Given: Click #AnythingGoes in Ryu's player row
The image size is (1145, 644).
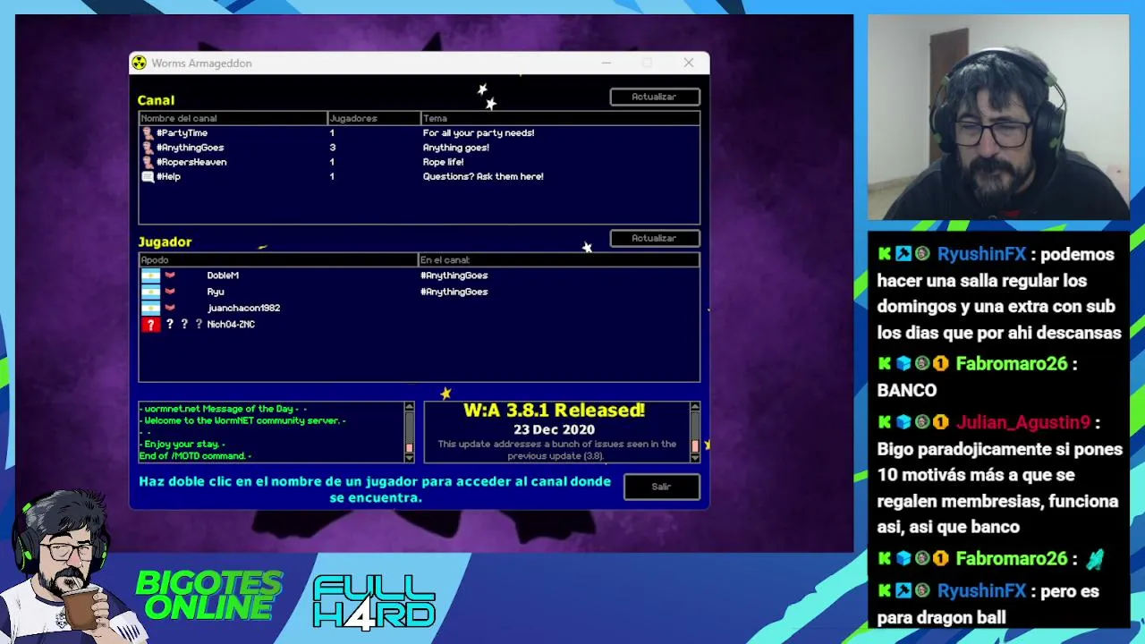Looking at the screenshot, I should coord(454,292).
